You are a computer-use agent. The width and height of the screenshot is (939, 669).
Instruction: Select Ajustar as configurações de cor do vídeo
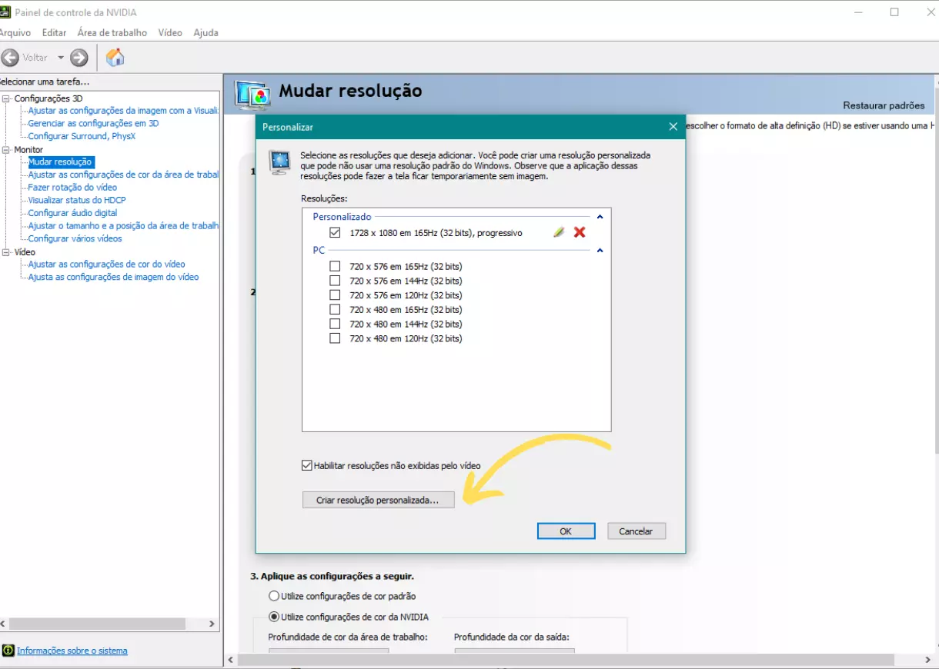tap(106, 264)
